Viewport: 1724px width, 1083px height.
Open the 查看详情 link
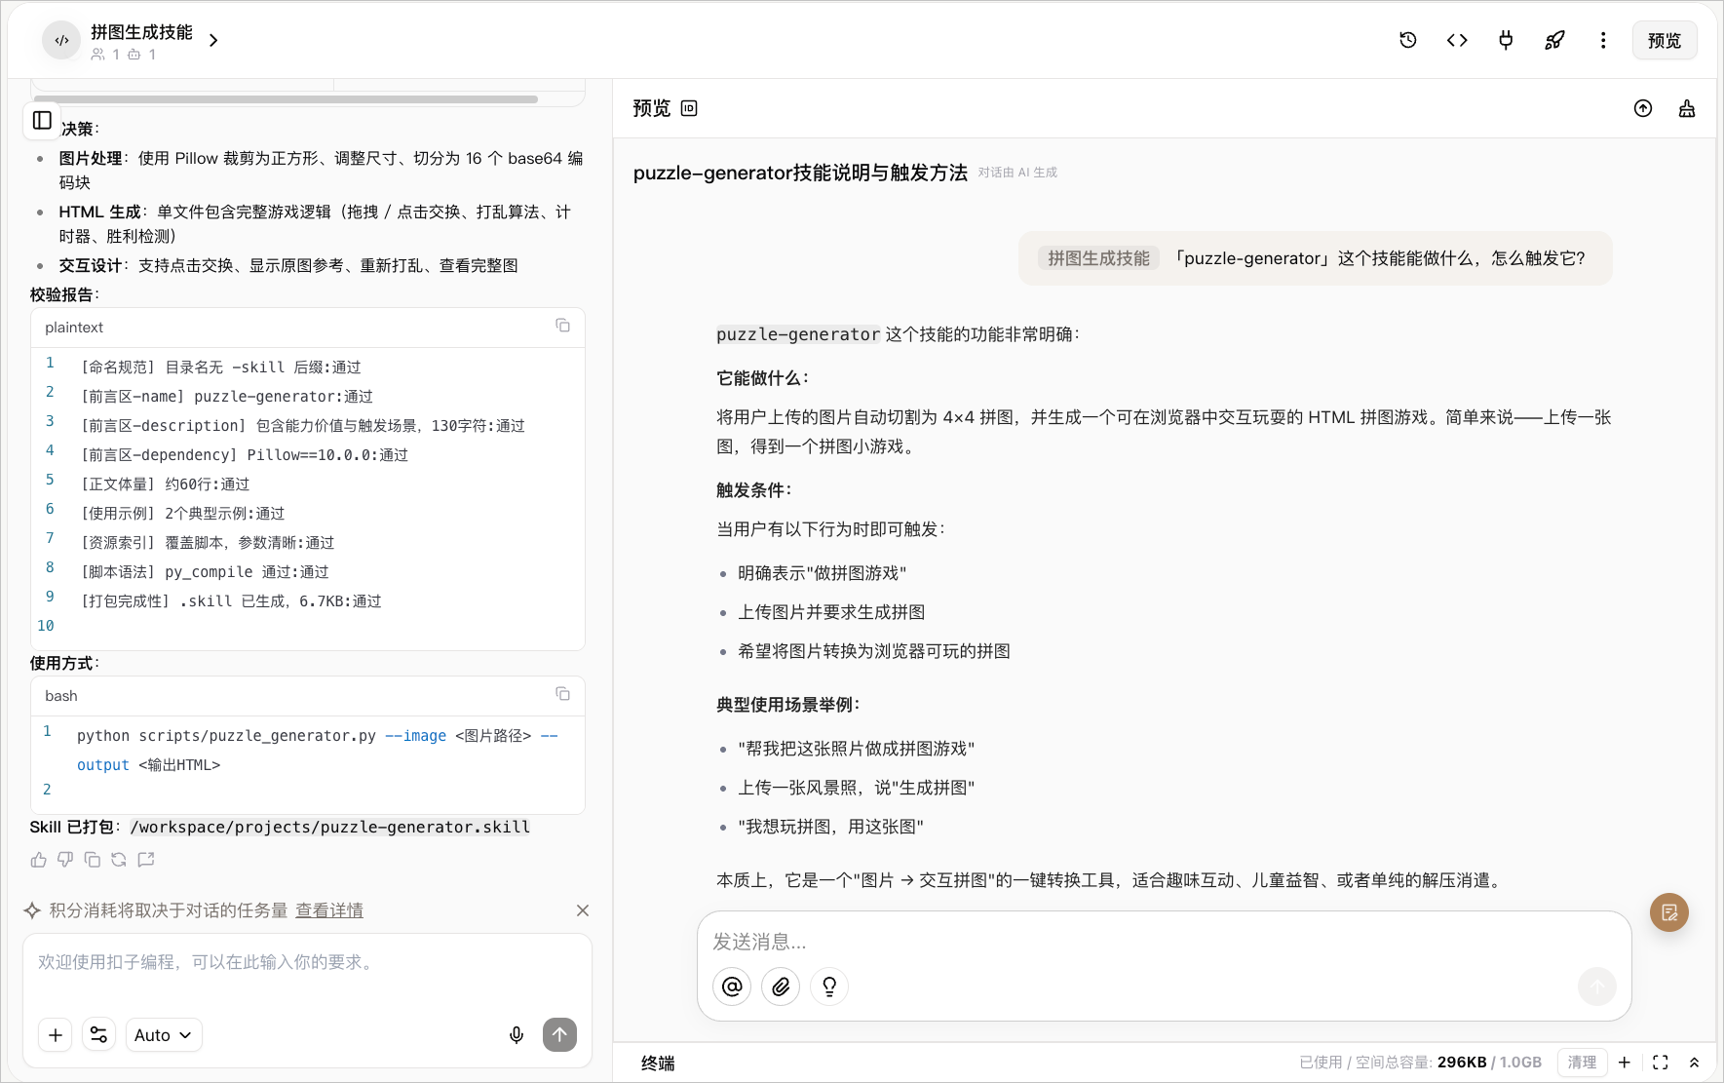(x=329, y=910)
